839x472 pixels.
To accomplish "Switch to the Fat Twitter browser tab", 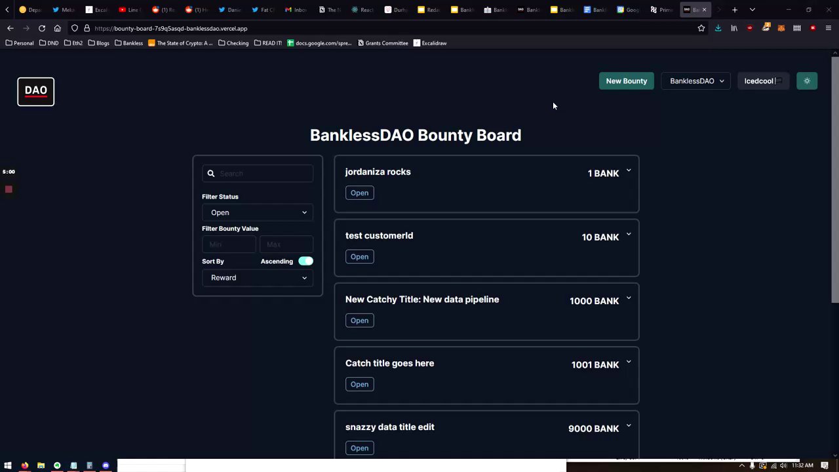I will click(263, 10).
